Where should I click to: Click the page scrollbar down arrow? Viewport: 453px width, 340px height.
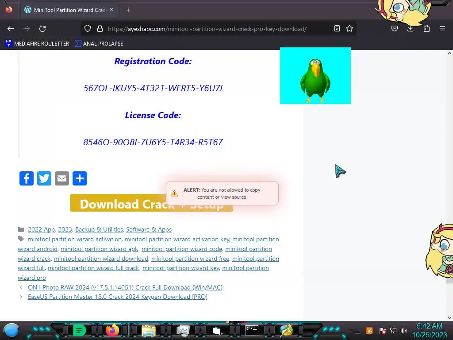pos(449,318)
